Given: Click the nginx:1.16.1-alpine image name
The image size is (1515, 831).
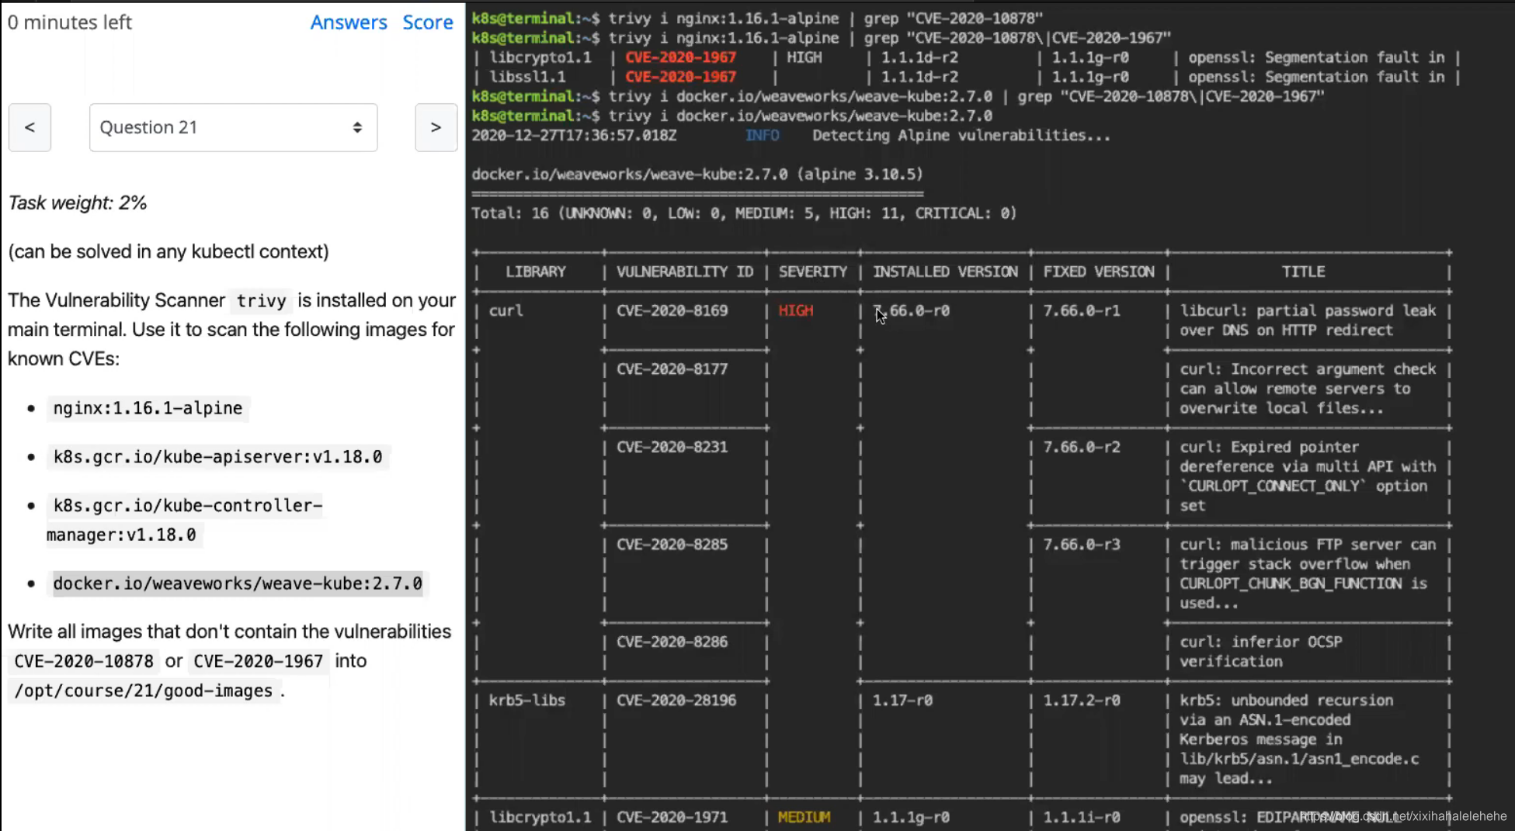Looking at the screenshot, I should pyautogui.click(x=148, y=408).
